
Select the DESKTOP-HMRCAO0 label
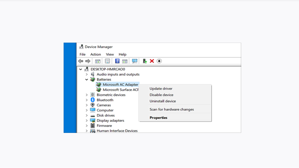click(x=108, y=69)
